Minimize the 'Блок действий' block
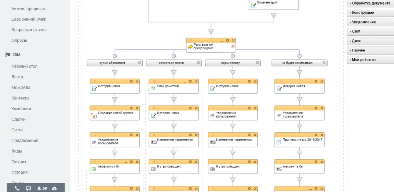The width and height of the screenshot is (394, 192). [x=185, y=81]
